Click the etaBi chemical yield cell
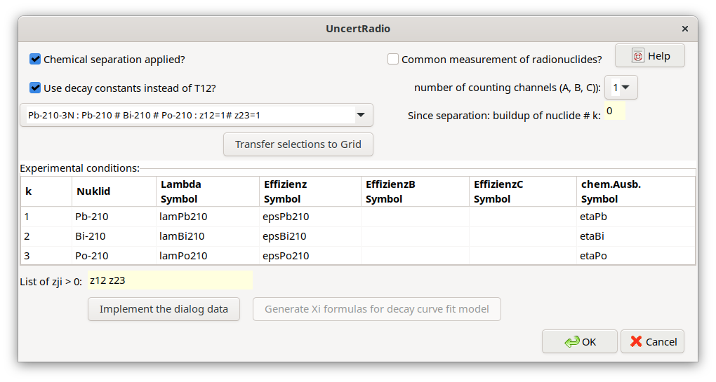The width and height of the screenshot is (716, 382). (x=636, y=236)
